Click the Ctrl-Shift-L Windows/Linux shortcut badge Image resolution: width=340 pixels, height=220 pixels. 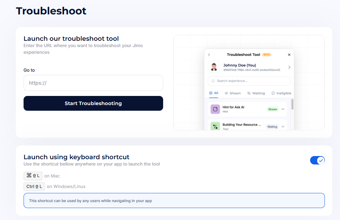[x=34, y=186]
